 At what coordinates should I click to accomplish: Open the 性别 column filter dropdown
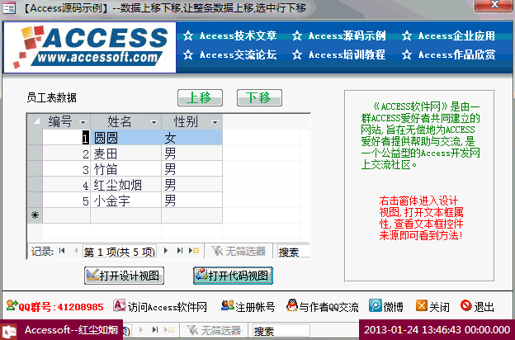(215, 122)
